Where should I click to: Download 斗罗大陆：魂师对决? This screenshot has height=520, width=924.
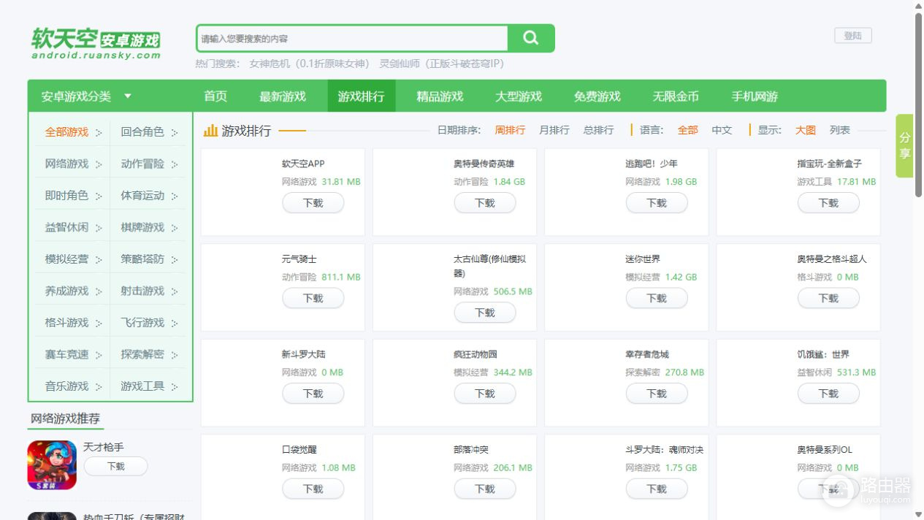pyautogui.click(x=657, y=489)
